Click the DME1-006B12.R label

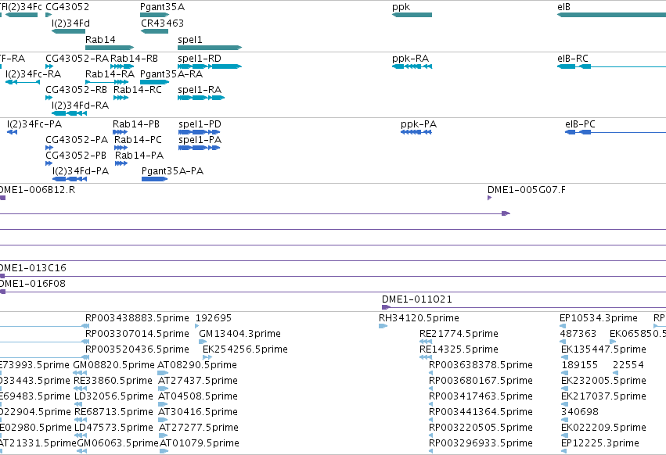[x=38, y=190]
